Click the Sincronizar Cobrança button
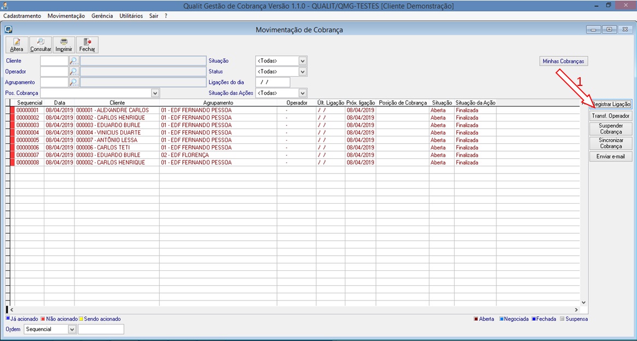This screenshot has height=341, width=637. [x=611, y=143]
